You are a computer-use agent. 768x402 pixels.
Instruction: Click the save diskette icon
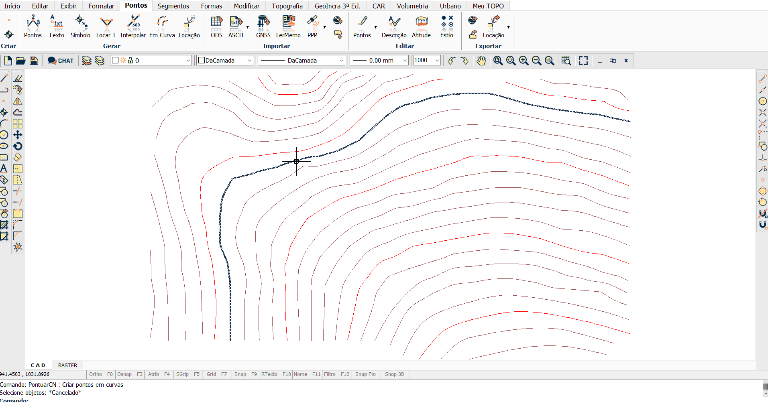pos(34,61)
